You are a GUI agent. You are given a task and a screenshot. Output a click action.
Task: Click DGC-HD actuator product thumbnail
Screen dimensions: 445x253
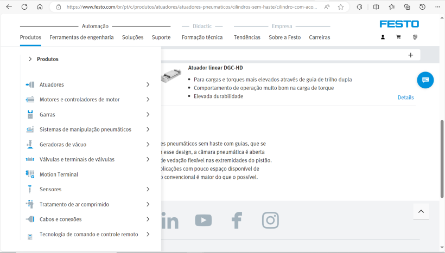[x=171, y=75]
